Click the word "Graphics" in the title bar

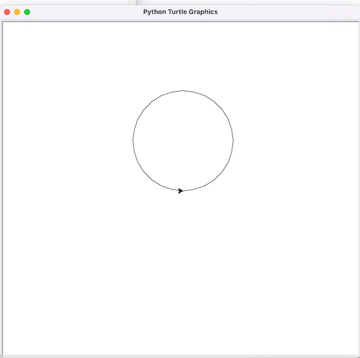click(x=204, y=12)
